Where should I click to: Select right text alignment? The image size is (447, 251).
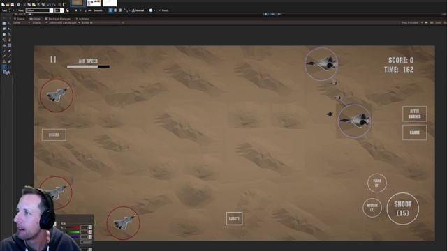tap(120, 10)
